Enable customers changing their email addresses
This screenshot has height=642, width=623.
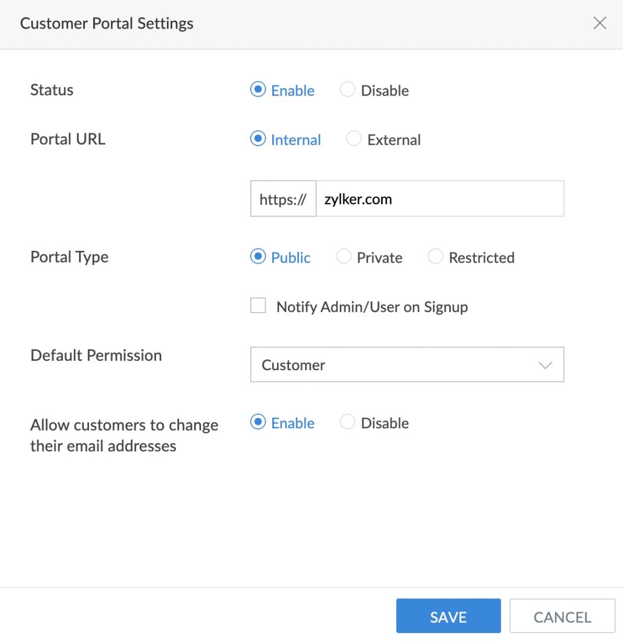258,423
